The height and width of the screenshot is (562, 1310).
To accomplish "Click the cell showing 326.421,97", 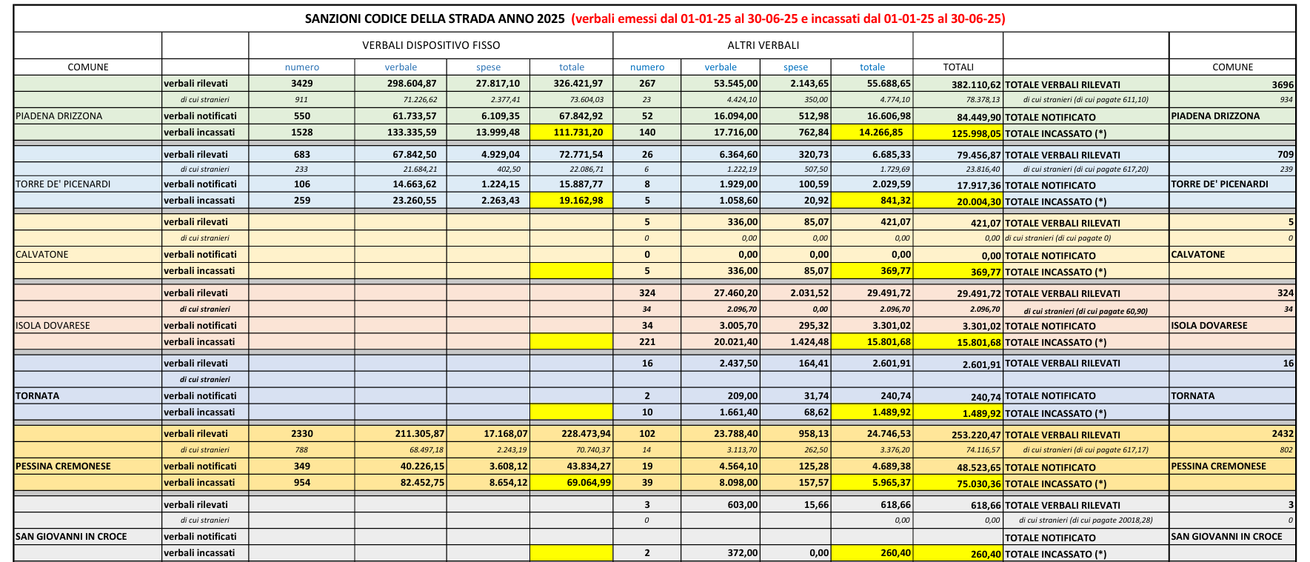I will coord(571,84).
